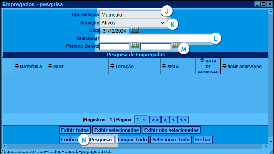Image resolution: width=274 pixels, height=154 pixels.
Task: Click the Pesquisar button
Action: tap(101, 140)
